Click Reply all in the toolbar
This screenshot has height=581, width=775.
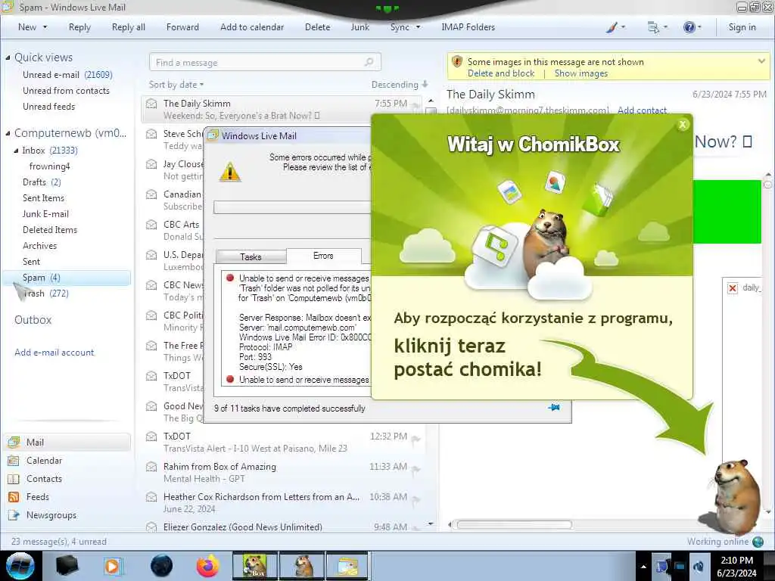[x=129, y=27]
